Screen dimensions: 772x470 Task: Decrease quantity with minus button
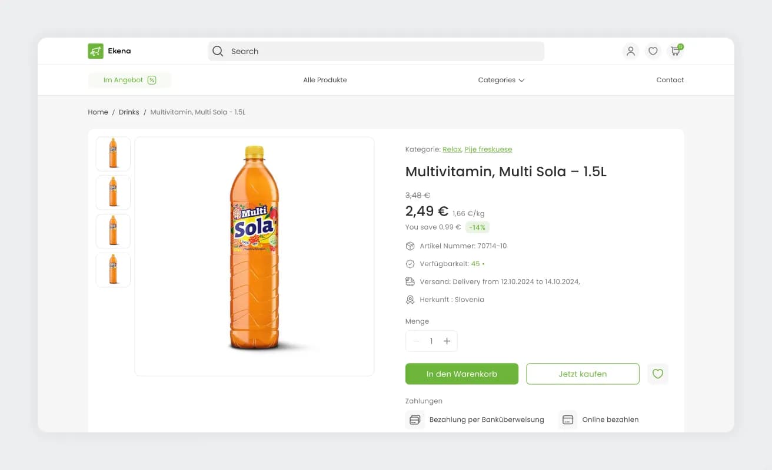(417, 341)
